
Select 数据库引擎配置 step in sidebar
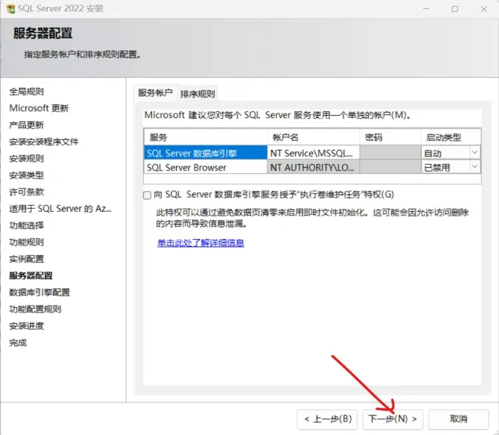[x=39, y=292]
